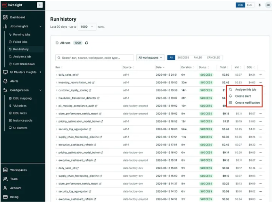
Task: Switch currency to EUR
Action: pyautogui.click(x=250, y=5)
